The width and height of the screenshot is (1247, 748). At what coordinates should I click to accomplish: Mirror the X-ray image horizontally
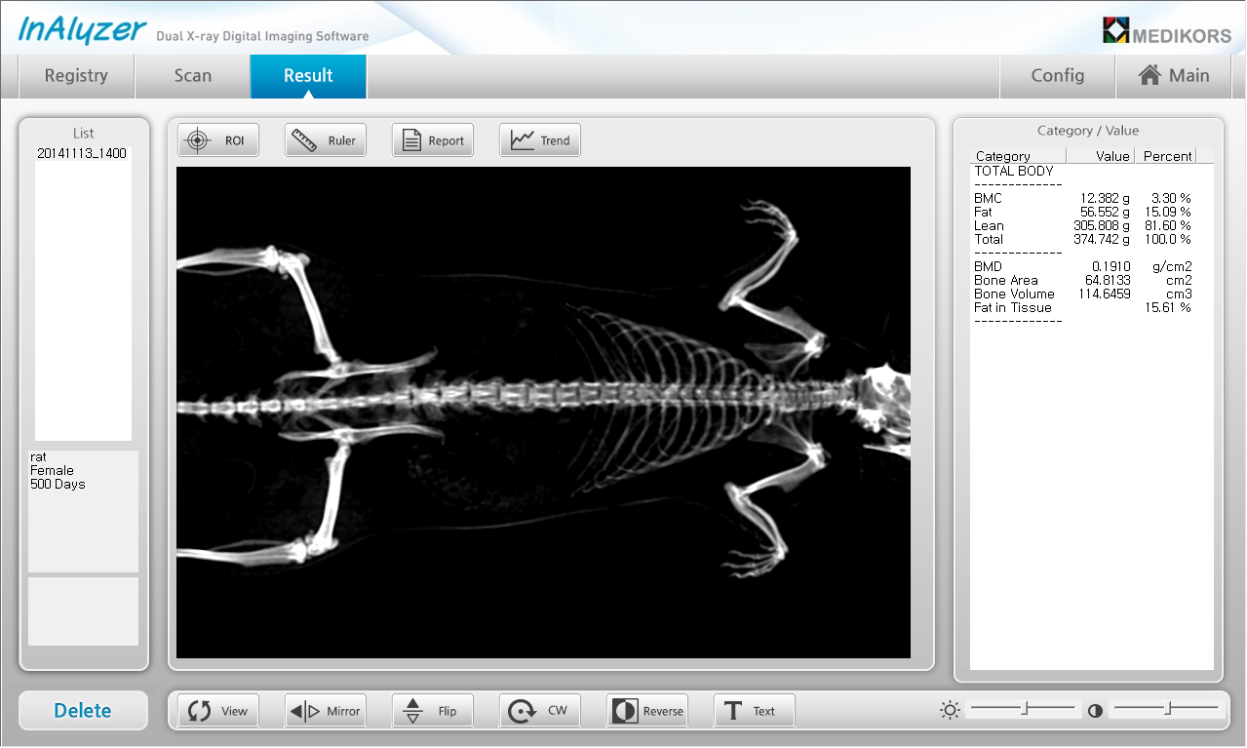(x=326, y=711)
